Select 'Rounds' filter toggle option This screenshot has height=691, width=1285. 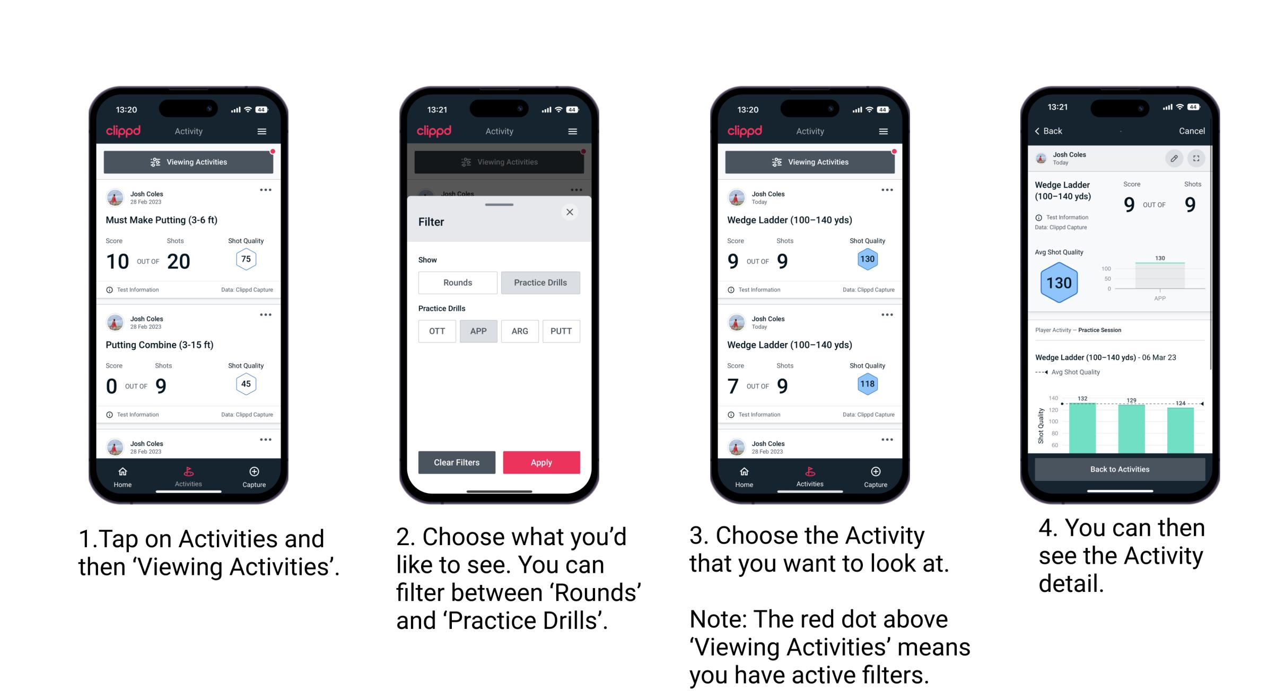[456, 282]
